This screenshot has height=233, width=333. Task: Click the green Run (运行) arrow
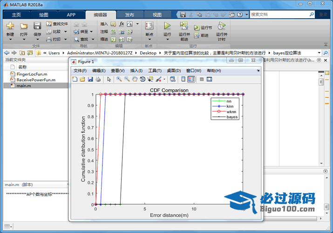point(167,26)
